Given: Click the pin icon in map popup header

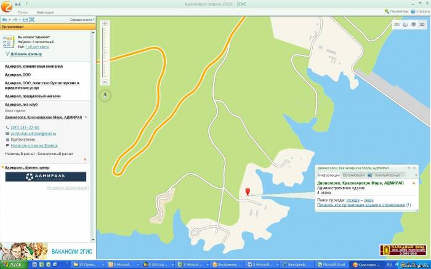Looking at the screenshot, I should [x=409, y=168].
